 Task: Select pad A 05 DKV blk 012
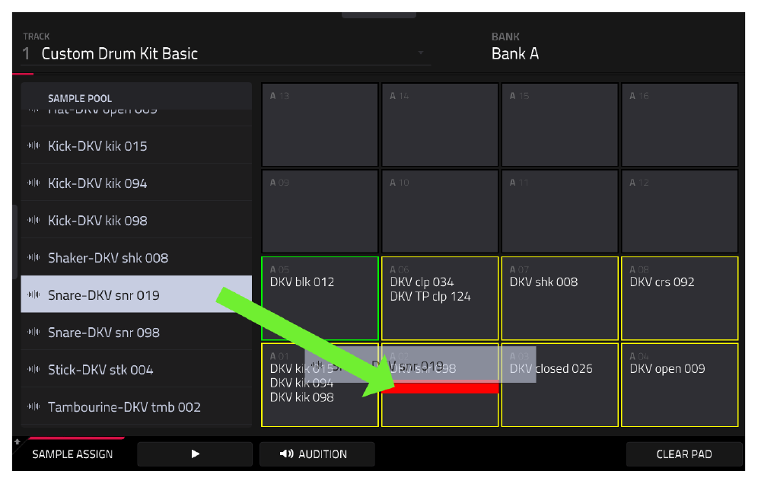tap(320, 298)
